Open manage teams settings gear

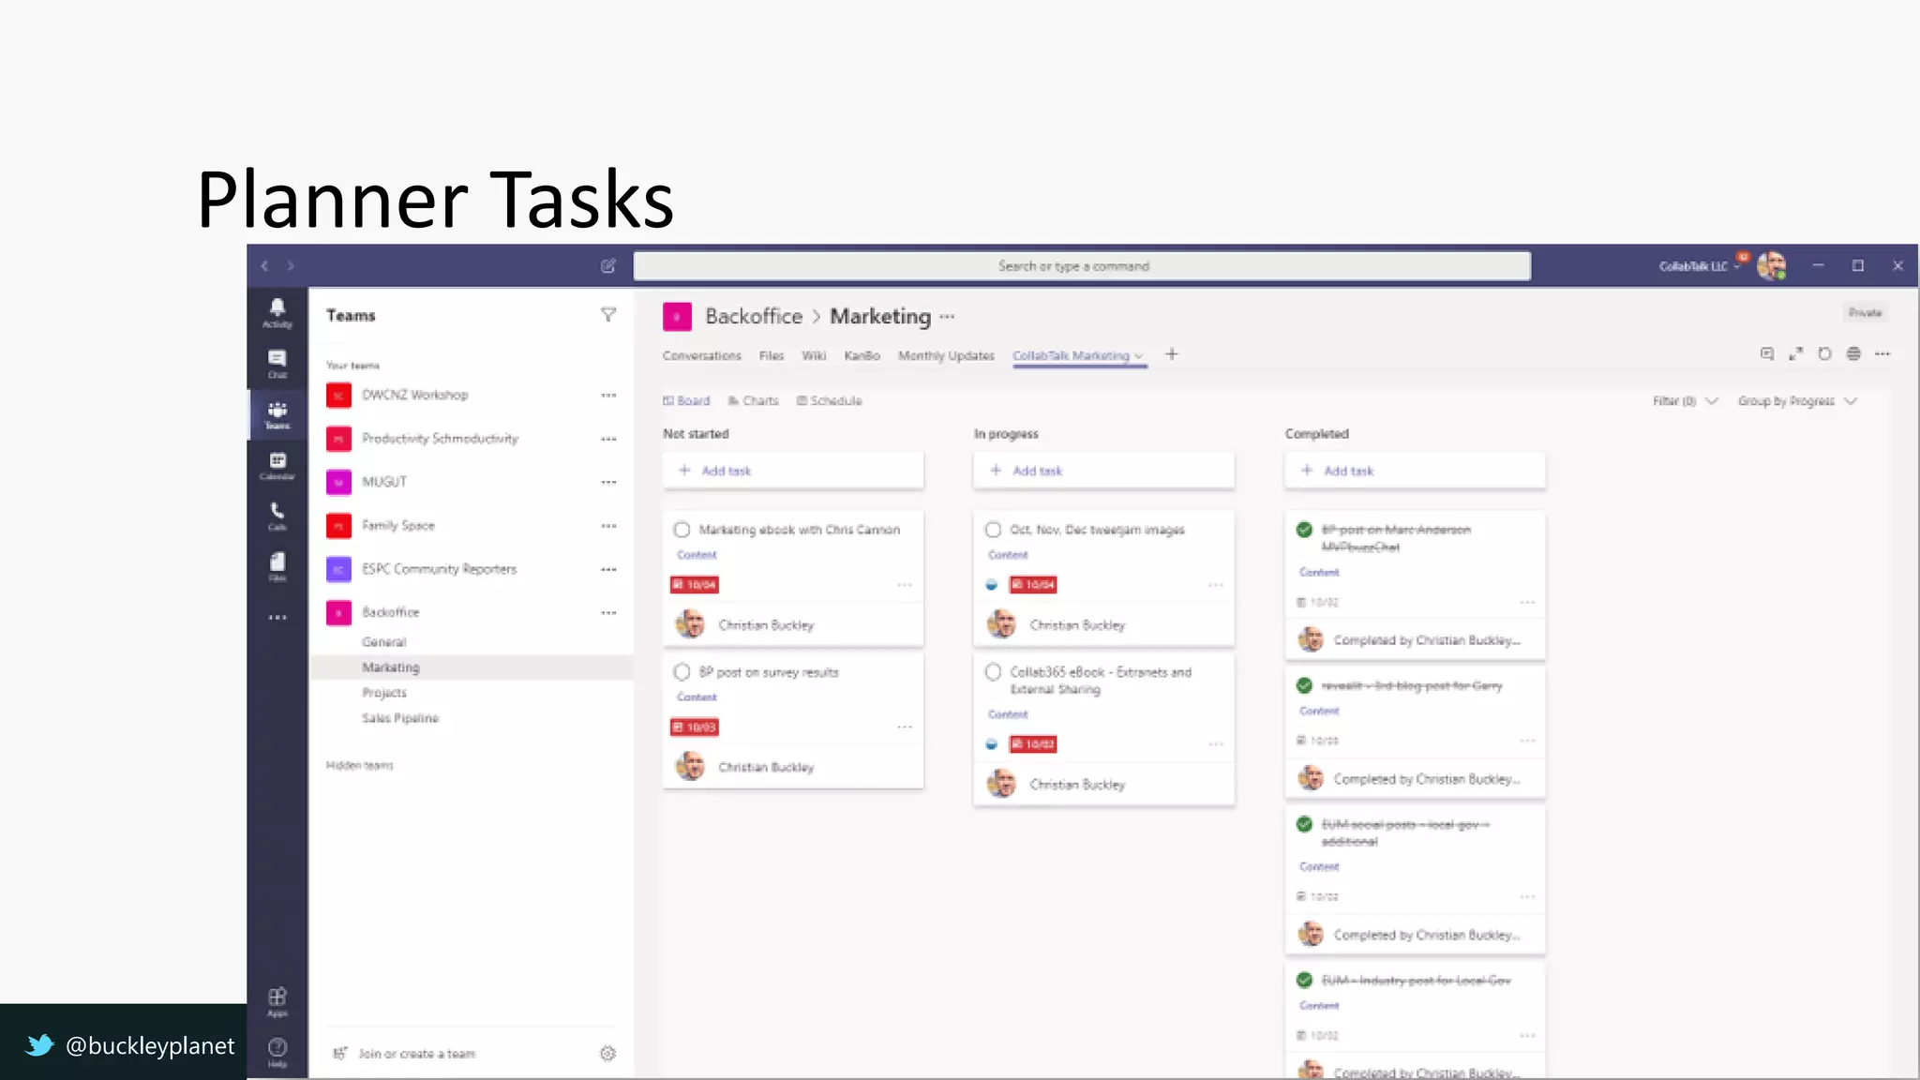607,1054
